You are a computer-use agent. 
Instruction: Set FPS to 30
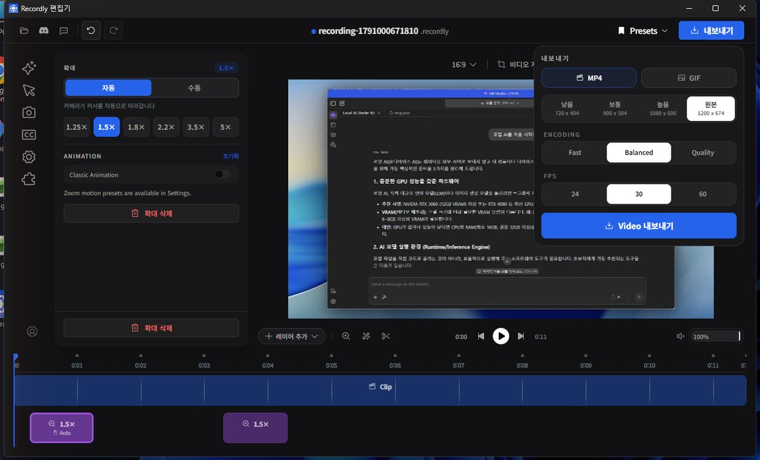(639, 194)
